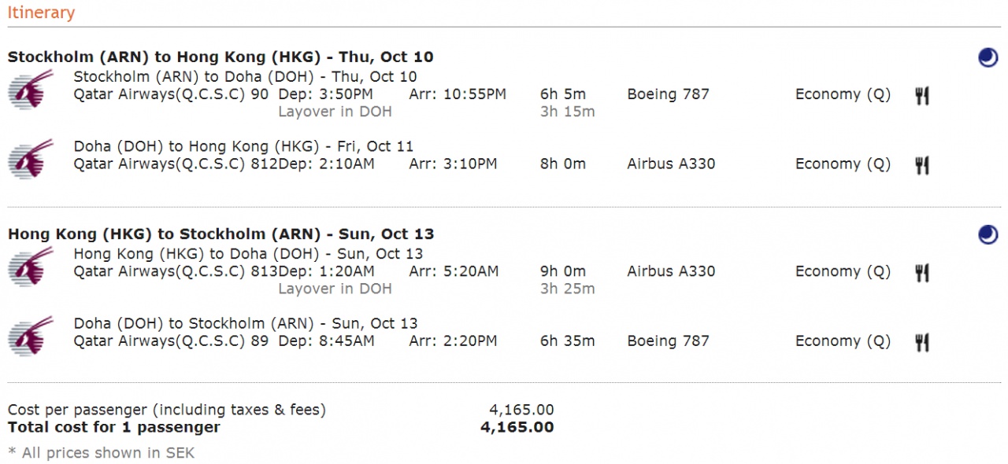Click the meal icon for flight 89
Screen dimensions: 1008x464
point(922,342)
